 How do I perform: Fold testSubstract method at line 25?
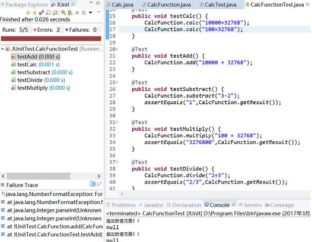pyautogui.click(x=117, y=82)
